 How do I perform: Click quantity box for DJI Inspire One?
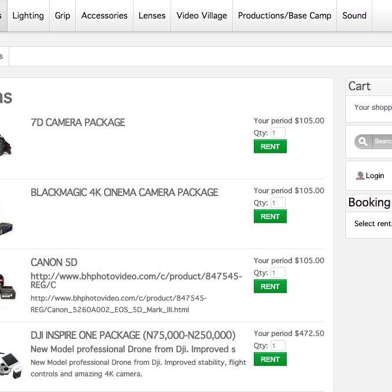tap(278, 346)
